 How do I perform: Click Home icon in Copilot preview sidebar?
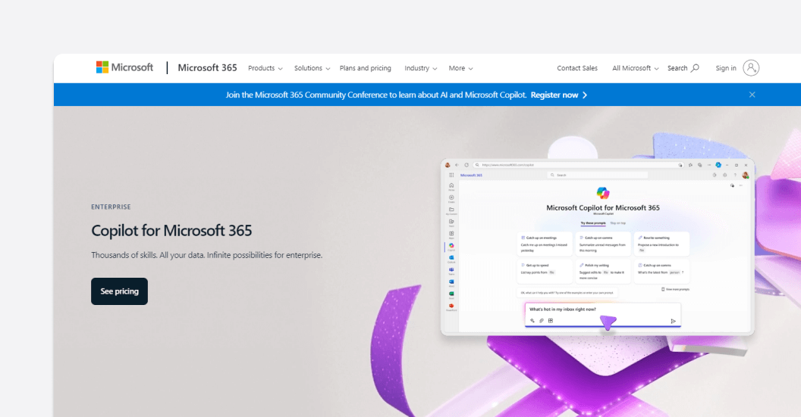tap(451, 186)
